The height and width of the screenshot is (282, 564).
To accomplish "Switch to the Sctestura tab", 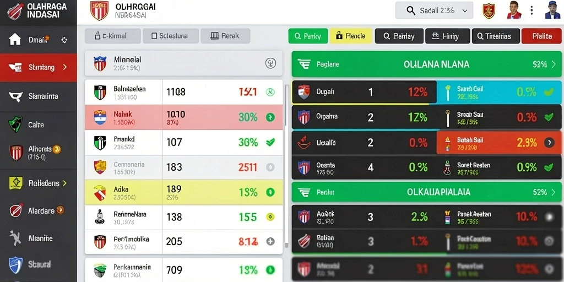I will pos(171,36).
